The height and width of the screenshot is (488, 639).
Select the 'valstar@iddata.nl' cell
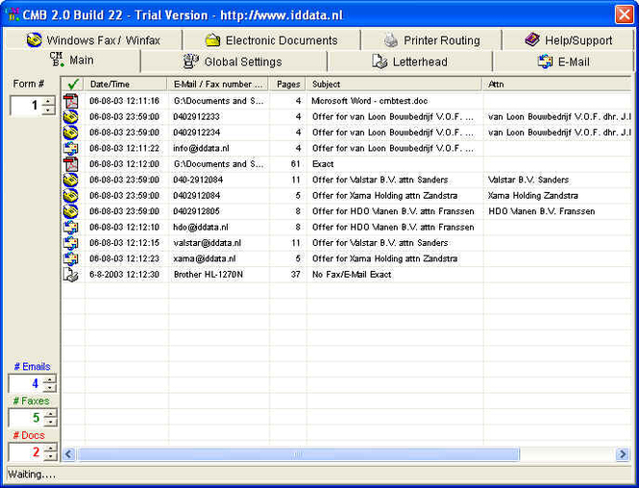click(207, 243)
